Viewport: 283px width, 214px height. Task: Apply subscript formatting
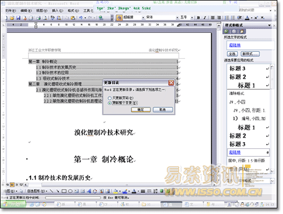pos(263,18)
